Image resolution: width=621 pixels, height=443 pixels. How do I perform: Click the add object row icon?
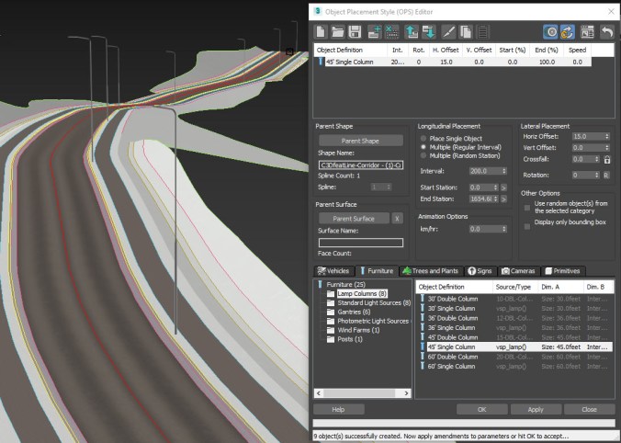(x=375, y=32)
